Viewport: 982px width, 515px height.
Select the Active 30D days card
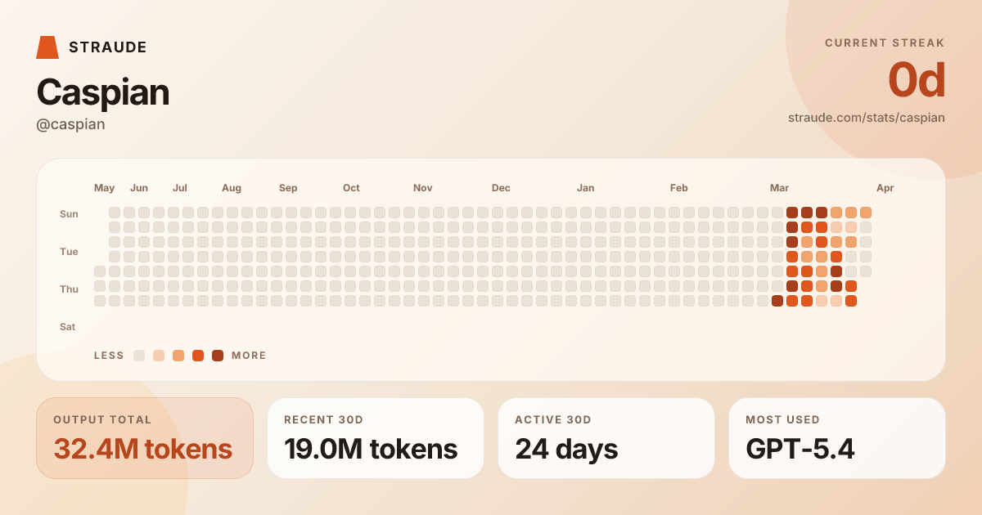click(606, 438)
